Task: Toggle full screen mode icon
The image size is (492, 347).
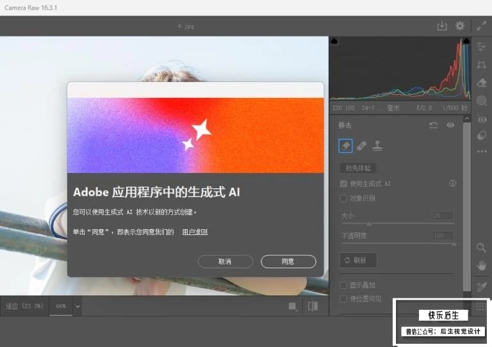Action: tap(481, 26)
